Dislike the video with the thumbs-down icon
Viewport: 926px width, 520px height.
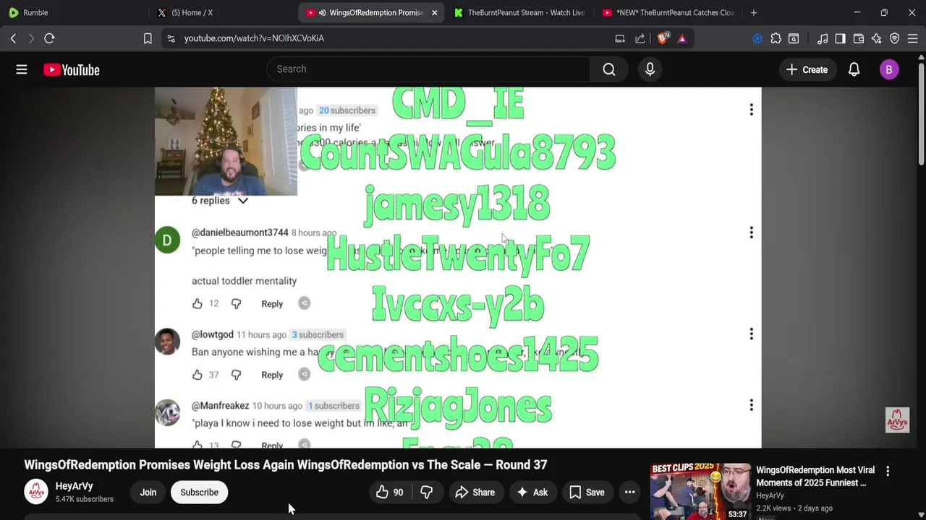click(426, 493)
